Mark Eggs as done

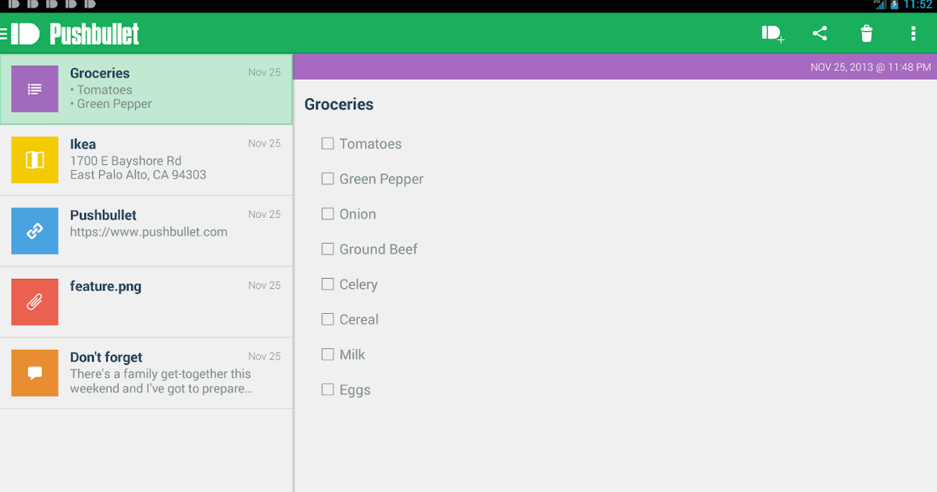328,390
